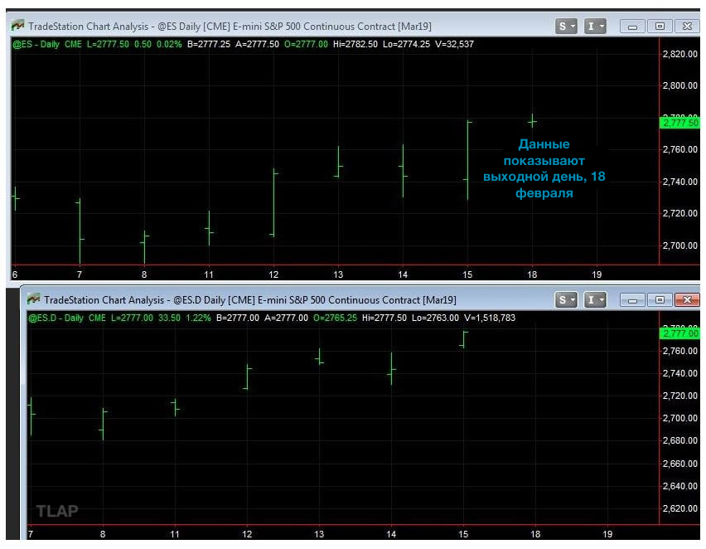Select the 'V=32,537' volume value

pos(454,44)
